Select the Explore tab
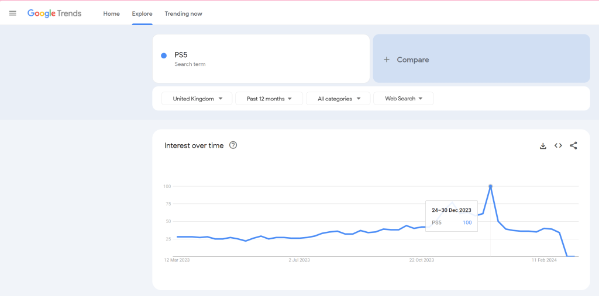Viewport: 599px width, 296px height. 142,14
